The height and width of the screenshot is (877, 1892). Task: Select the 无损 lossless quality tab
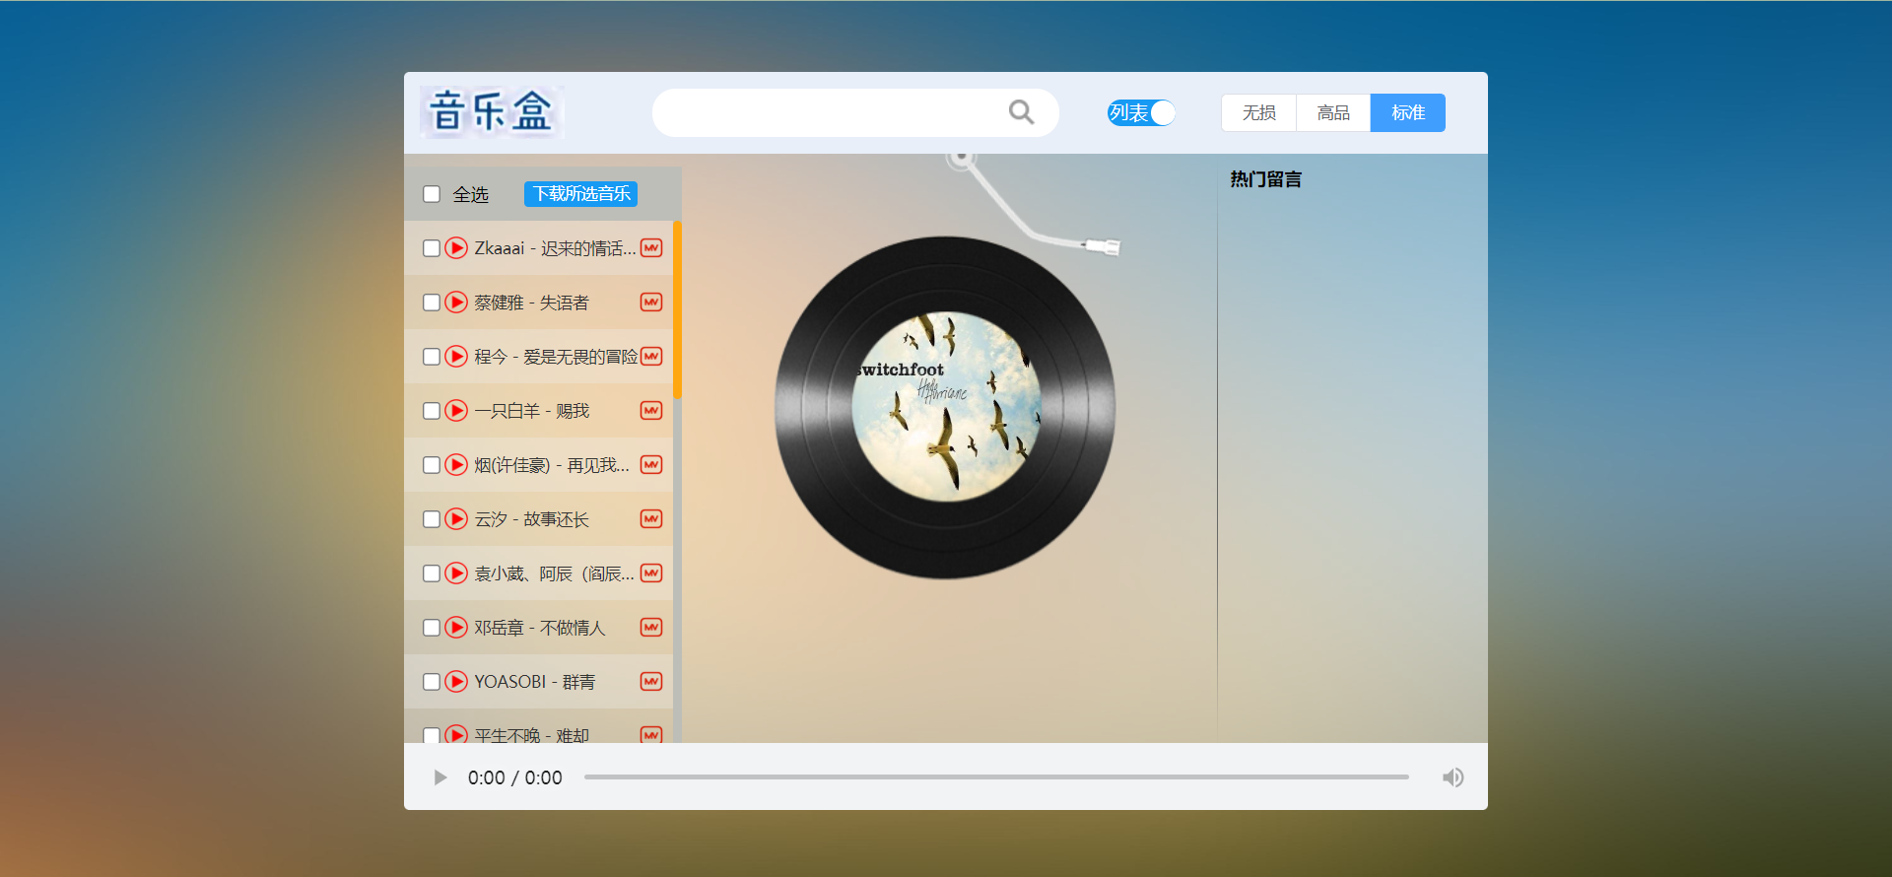(x=1259, y=112)
